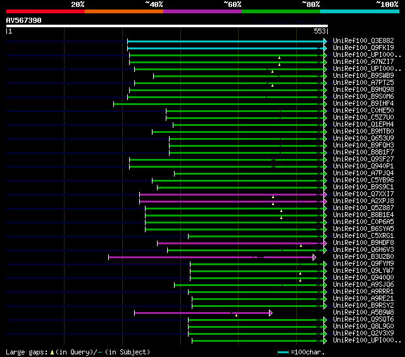Select the UniRef100_A2XPJ8 label
405x357 pixels.
point(363,201)
